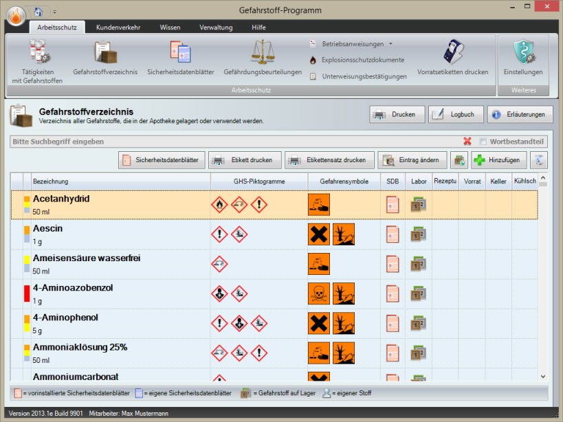Open Explosionsschutzdokumente
The width and height of the screenshot is (563, 422).
[x=357, y=60]
